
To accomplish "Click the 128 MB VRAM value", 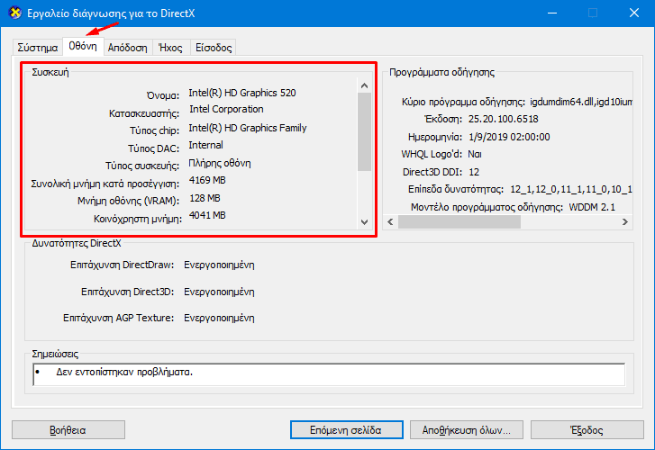I will (205, 198).
